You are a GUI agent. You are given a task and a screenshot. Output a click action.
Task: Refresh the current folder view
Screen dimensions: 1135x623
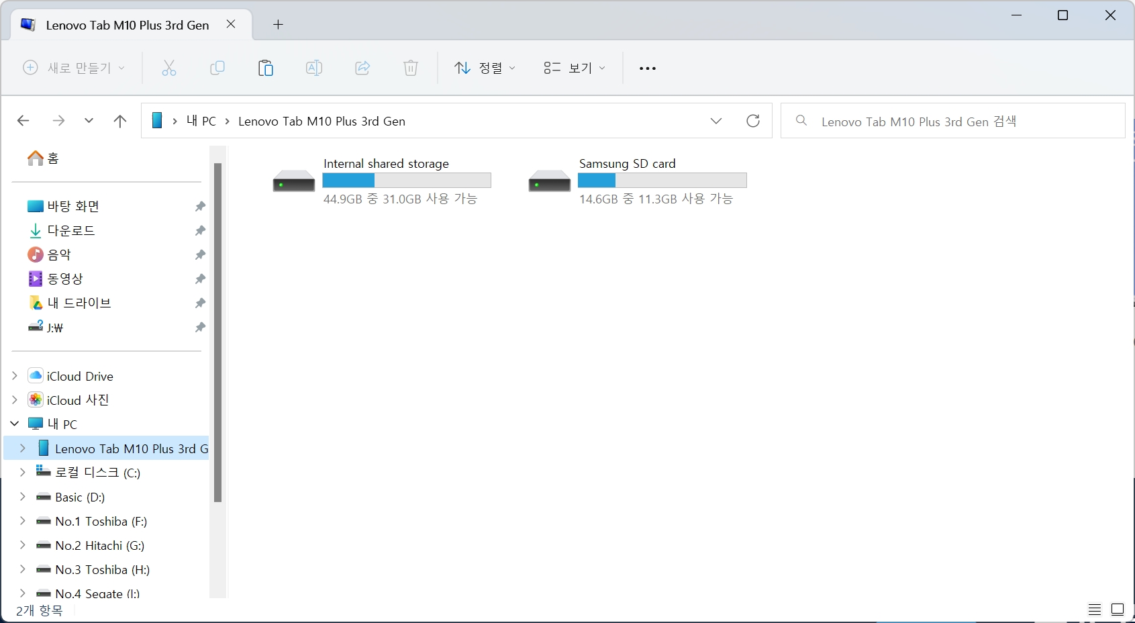click(753, 121)
